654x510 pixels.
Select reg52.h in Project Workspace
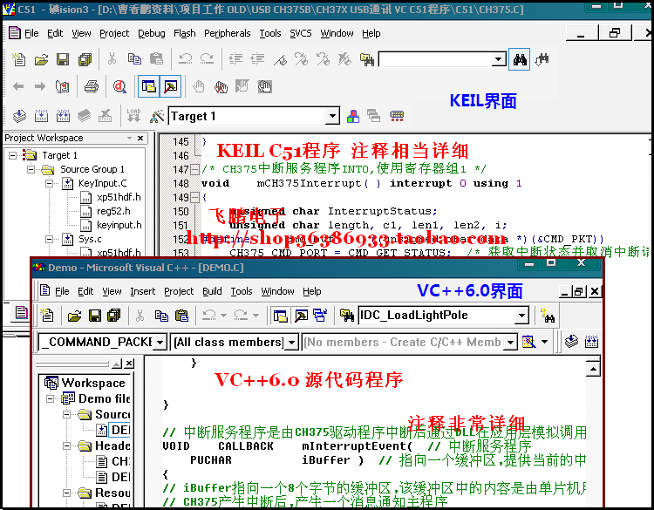coord(113,212)
